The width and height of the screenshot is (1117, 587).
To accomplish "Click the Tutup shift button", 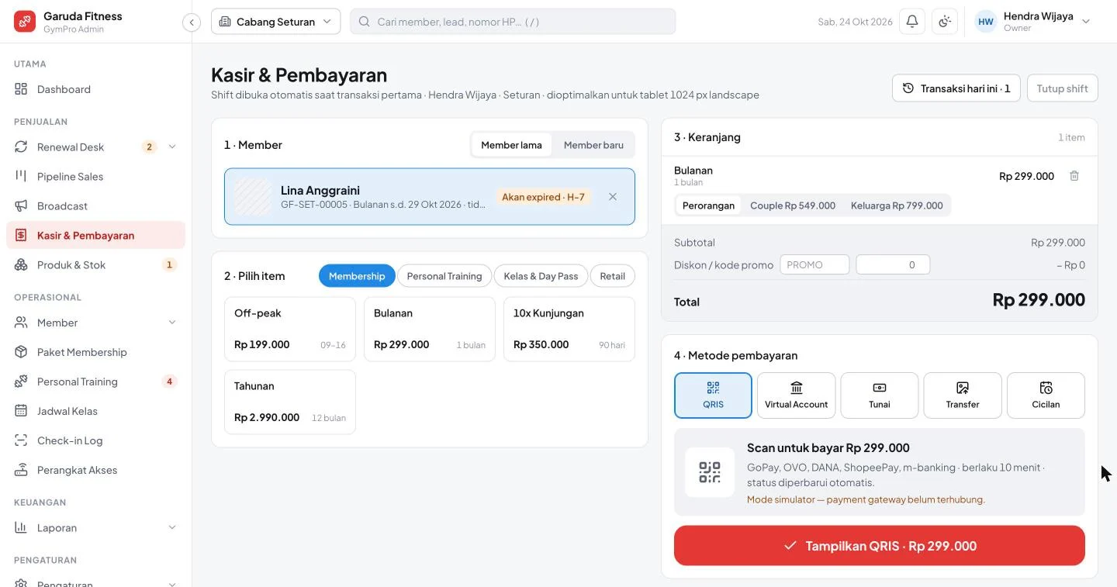I will tap(1062, 88).
